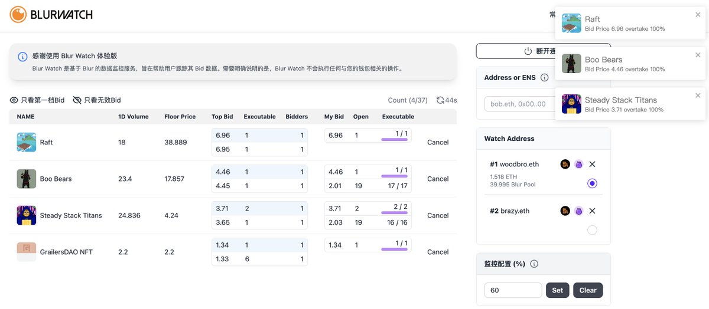Close the Steady Stack Titans notification
The width and height of the screenshot is (709, 309).
pyautogui.click(x=698, y=95)
